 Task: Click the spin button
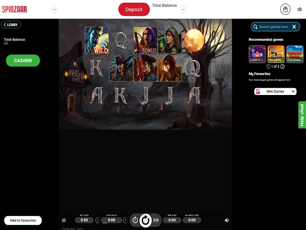(145, 220)
